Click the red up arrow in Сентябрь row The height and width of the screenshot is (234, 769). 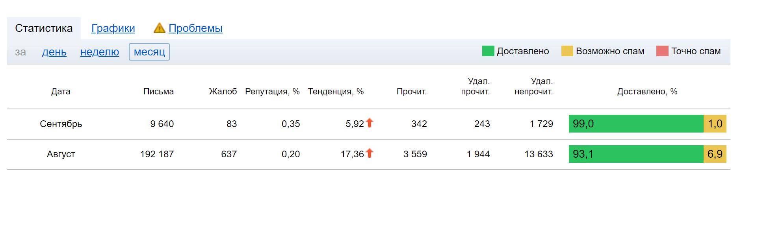pyautogui.click(x=370, y=123)
